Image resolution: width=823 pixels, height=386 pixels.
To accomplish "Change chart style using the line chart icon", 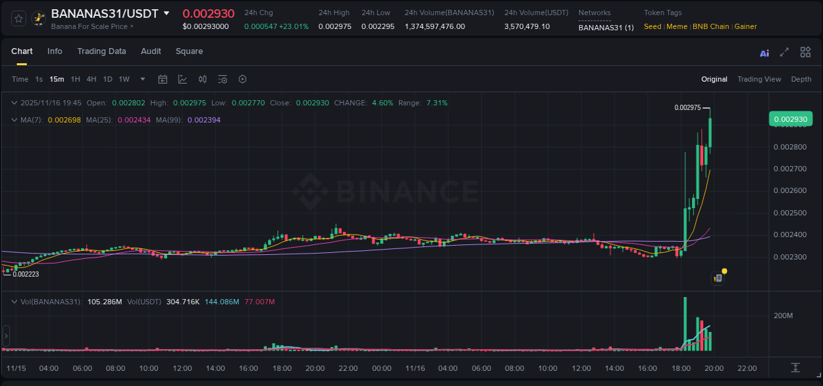I will click(x=182, y=79).
